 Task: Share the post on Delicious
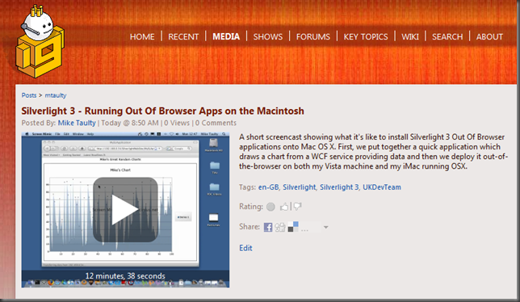[293, 227]
